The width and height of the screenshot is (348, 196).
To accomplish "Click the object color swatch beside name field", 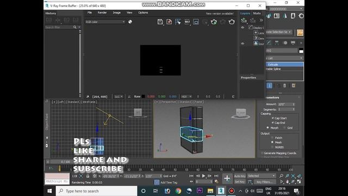I will [x=301, y=51].
